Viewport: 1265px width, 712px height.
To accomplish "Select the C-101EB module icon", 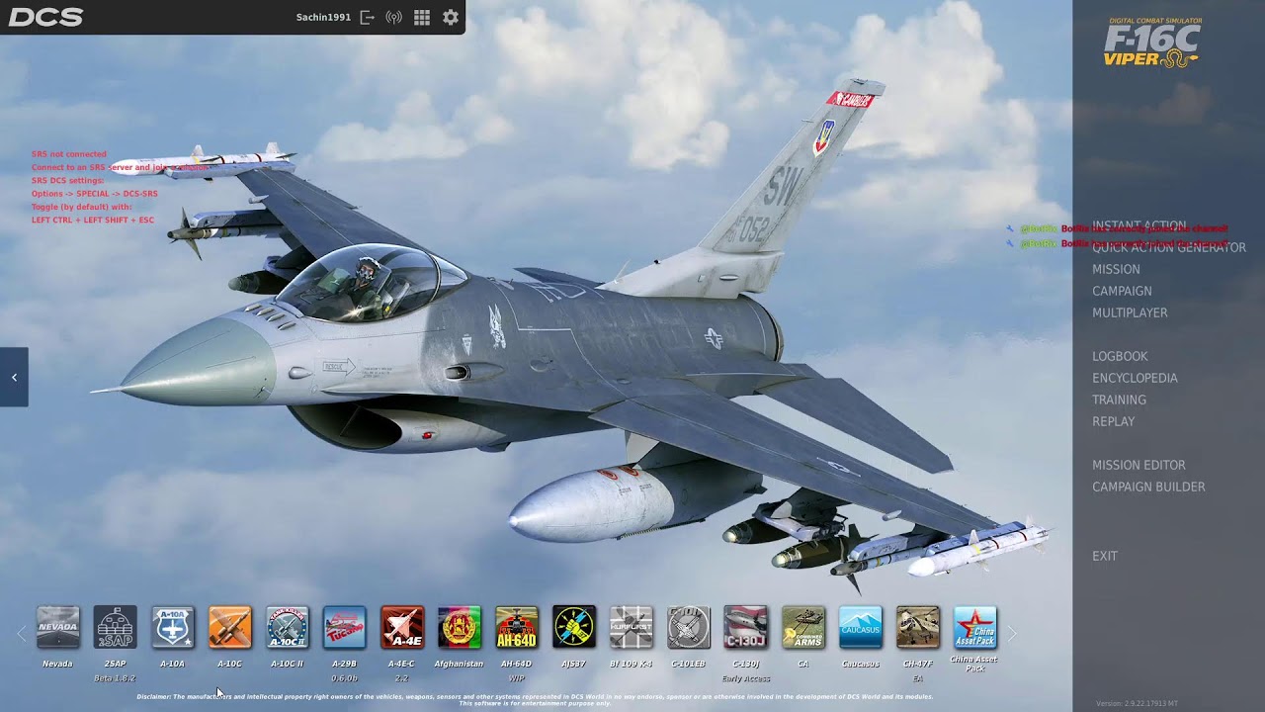I will [689, 628].
